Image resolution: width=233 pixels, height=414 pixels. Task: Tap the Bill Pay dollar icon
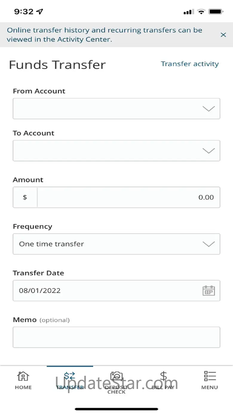[x=163, y=376]
